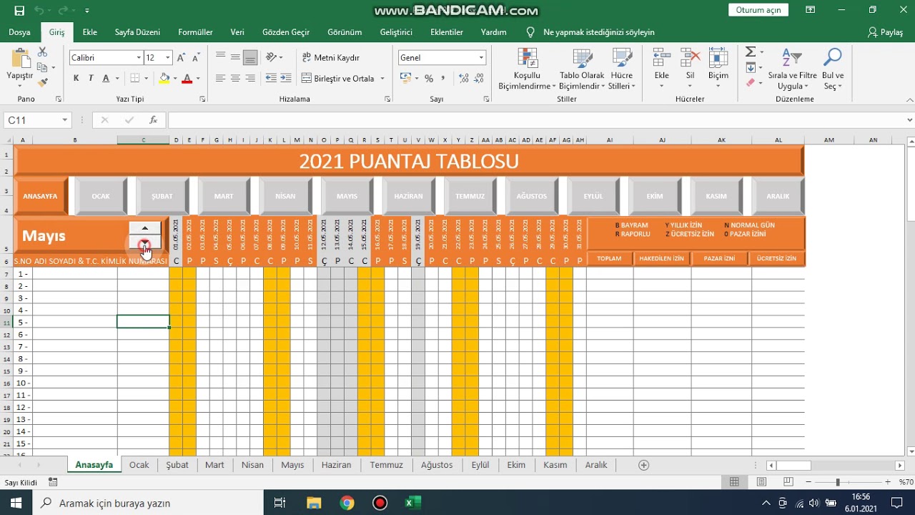This screenshot has width=915, height=515.
Task: Click the Windows Start button
Action: point(16,503)
